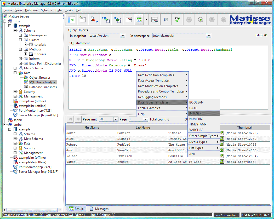Select exampleim (offline) under ruby
The image size is (274, 219).
click(32, 101)
